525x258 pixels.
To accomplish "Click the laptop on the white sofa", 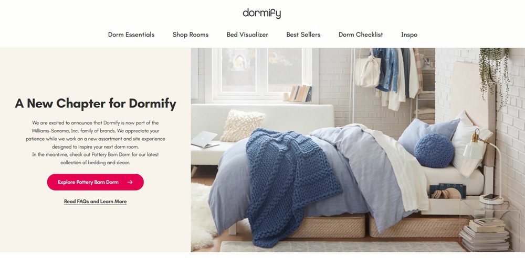I will pos(205,139).
